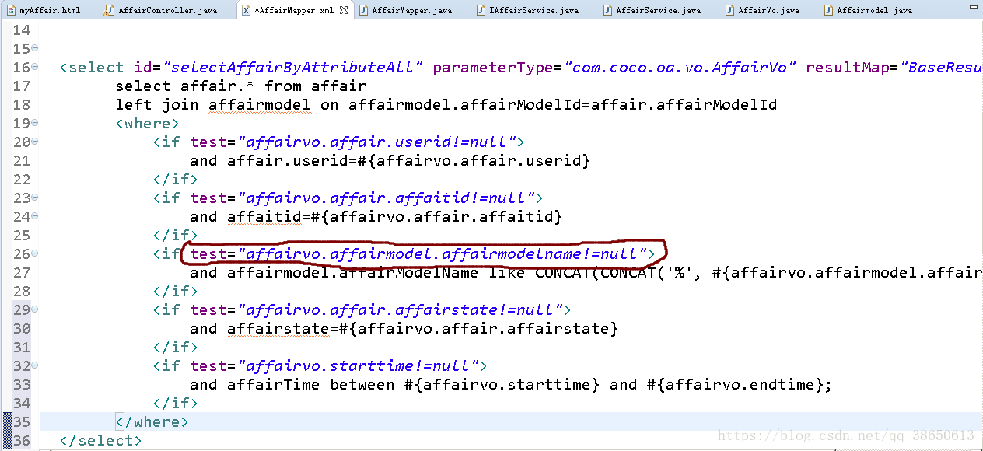The height and width of the screenshot is (451, 983).
Task: Click "and affairstate=#{affairvo.affair.affairstate}" line
Action: tap(404, 329)
